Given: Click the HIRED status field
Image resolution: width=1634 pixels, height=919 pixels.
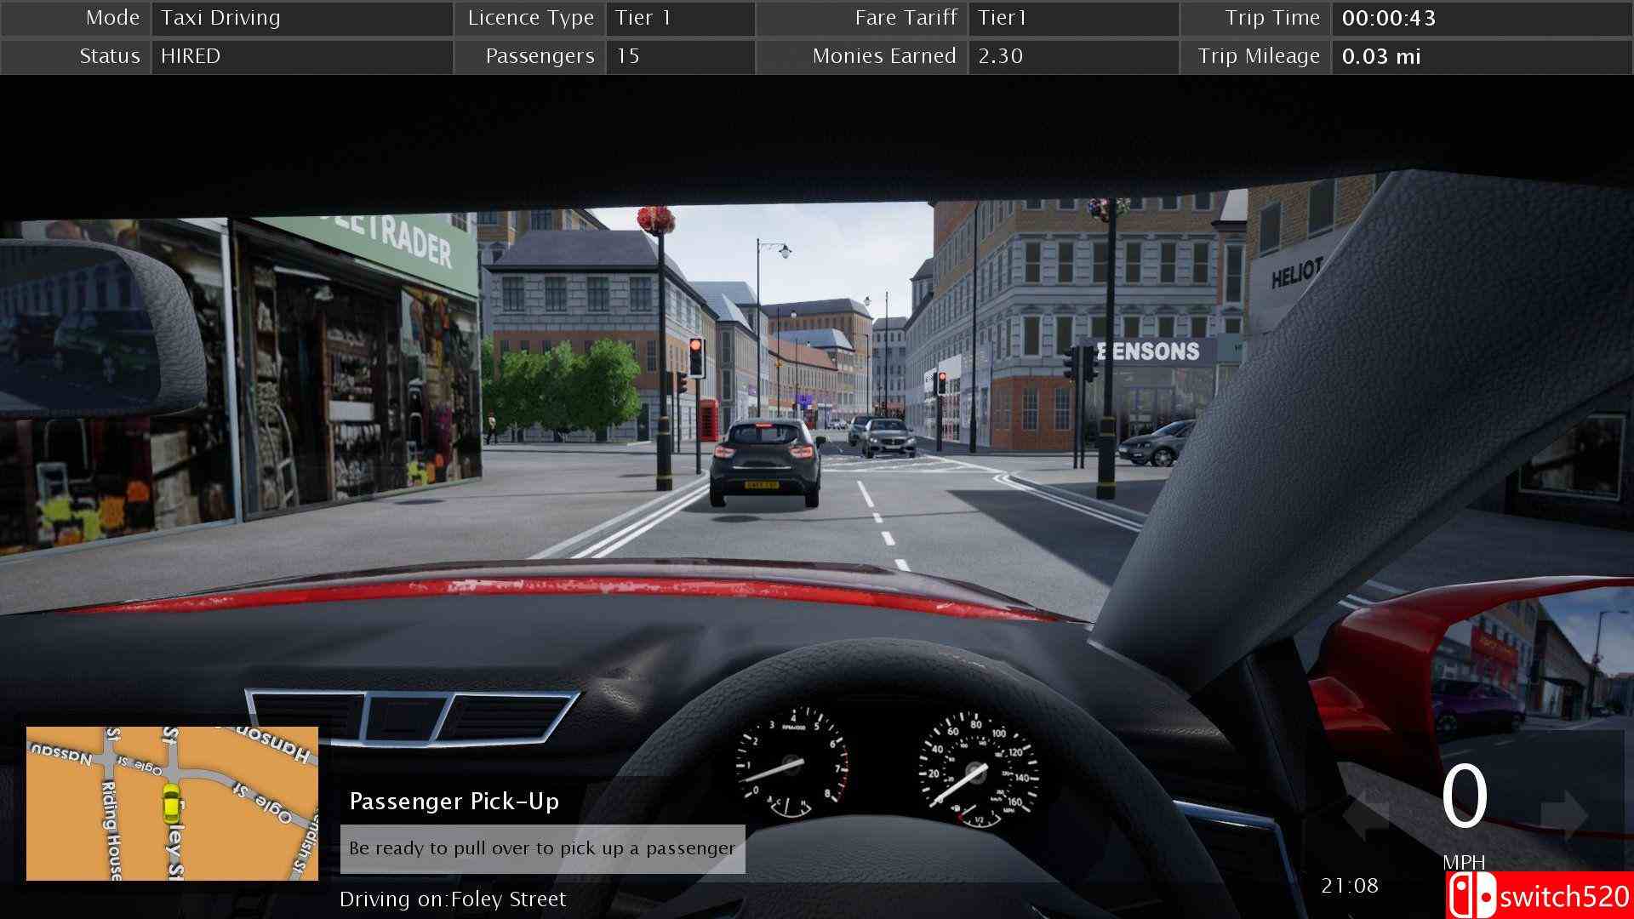Looking at the screenshot, I should [301, 56].
